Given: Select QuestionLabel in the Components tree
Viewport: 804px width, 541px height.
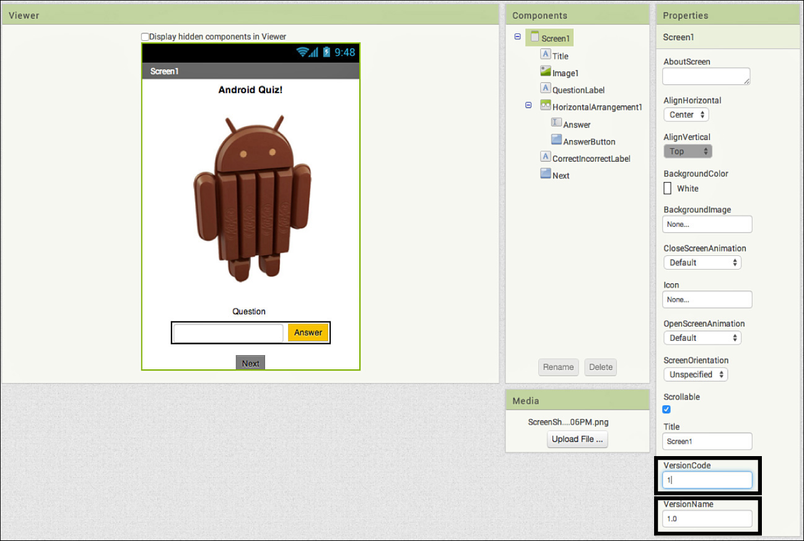Looking at the screenshot, I should (579, 90).
